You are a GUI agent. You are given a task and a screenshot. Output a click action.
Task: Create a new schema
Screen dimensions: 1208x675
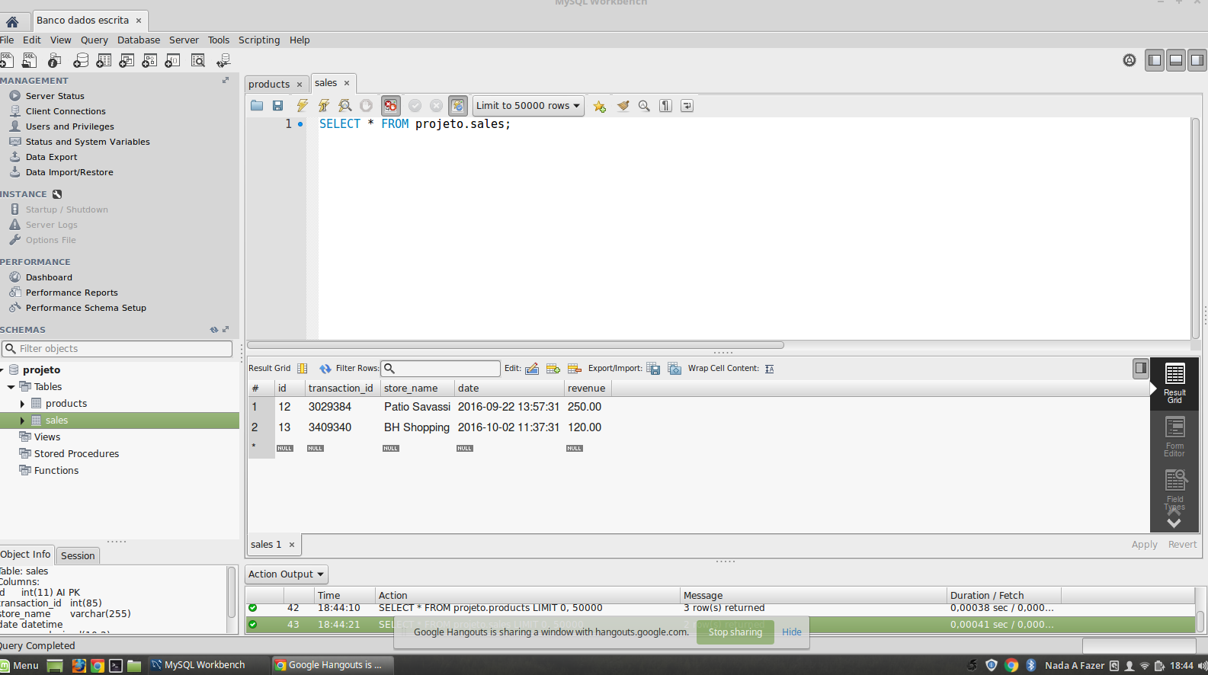[x=80, y=60]
